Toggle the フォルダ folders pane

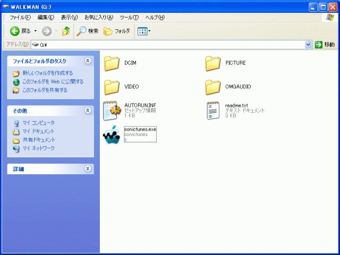[x=117, y=31]
